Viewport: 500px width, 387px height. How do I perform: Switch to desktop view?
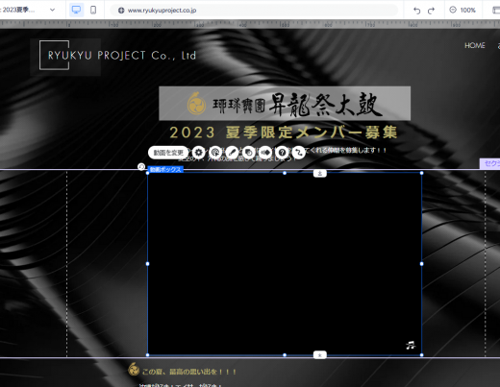pyautogui.click(x=76, y=10)
